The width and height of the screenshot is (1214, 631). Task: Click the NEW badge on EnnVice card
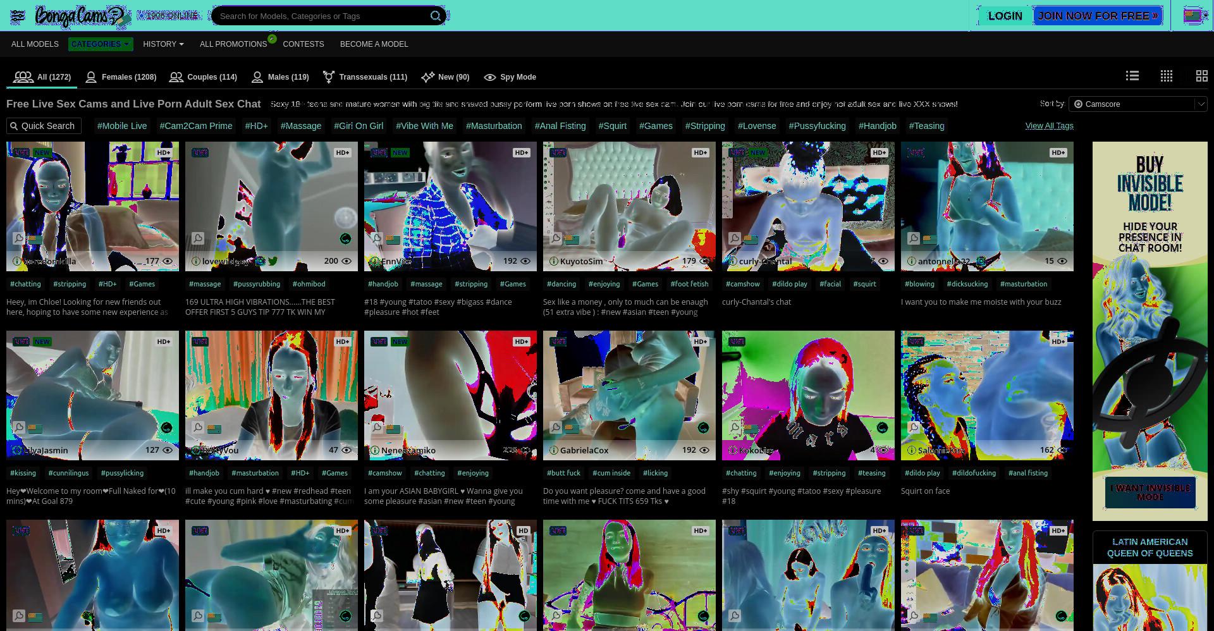[400, 152]
